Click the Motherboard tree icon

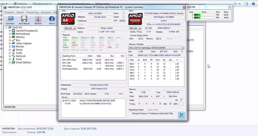(14, 34)
